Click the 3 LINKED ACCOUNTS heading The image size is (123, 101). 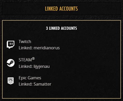tap(61, 28)
